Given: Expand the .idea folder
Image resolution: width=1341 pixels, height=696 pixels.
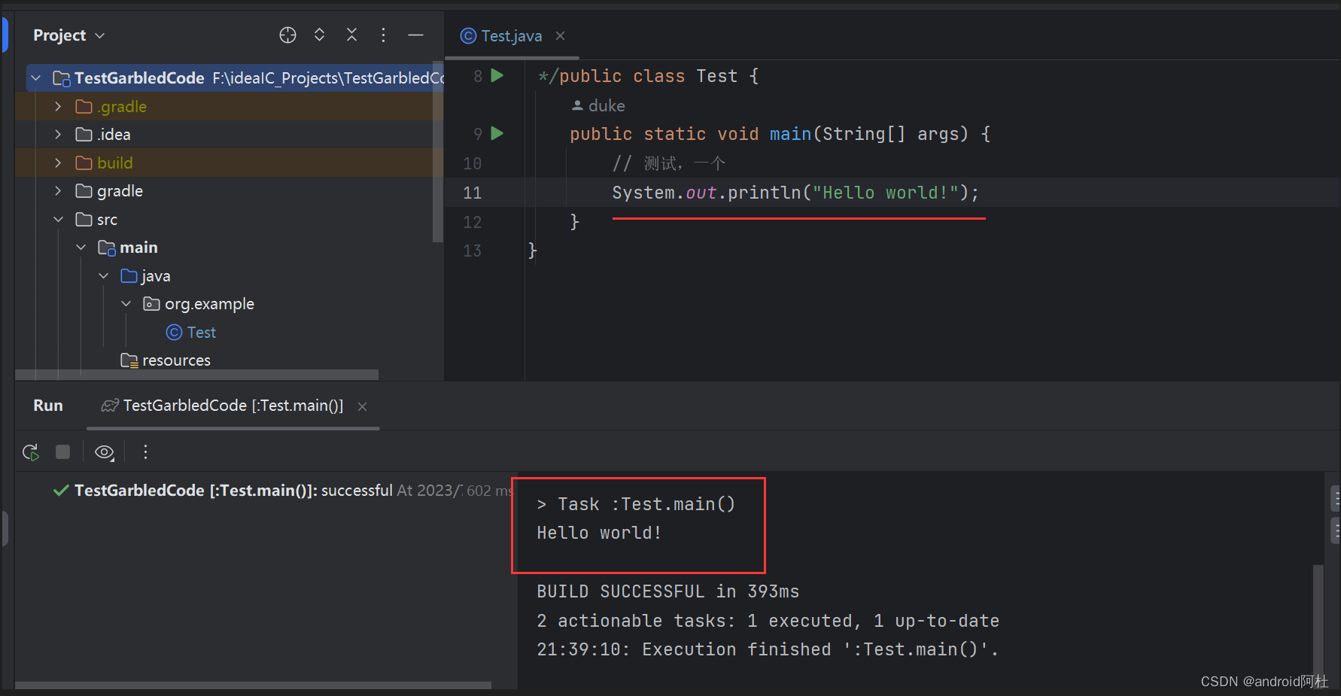Looking at the screenshot, I should click(x=58, y=135).
